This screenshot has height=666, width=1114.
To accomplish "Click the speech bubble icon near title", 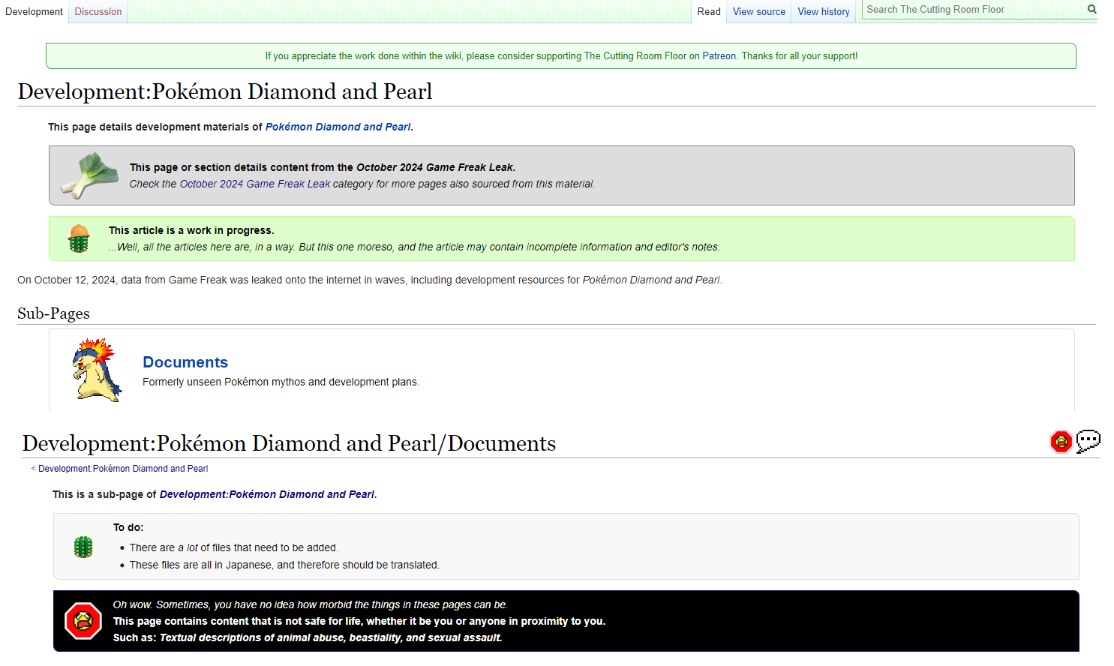I will coord(1088,441).
